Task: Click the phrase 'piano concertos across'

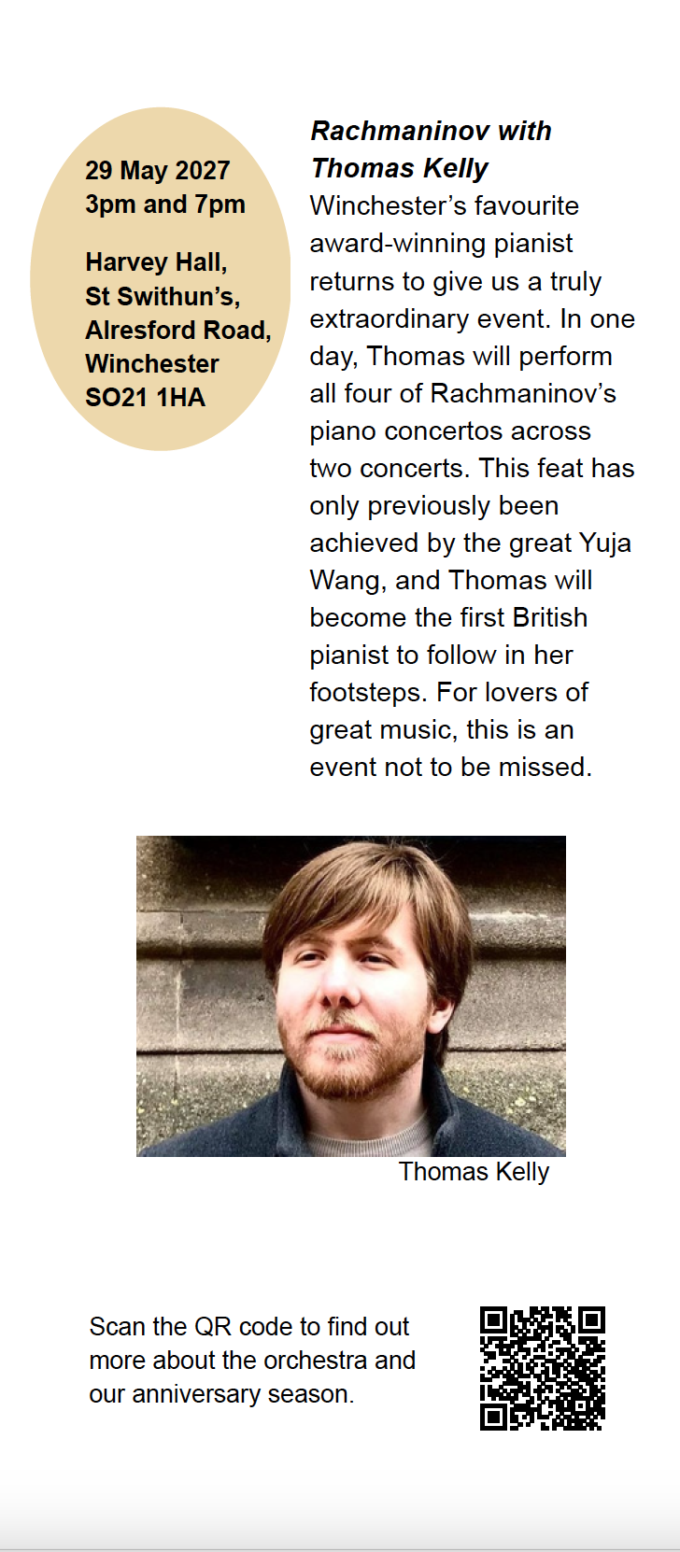Action: coord(450,430)
